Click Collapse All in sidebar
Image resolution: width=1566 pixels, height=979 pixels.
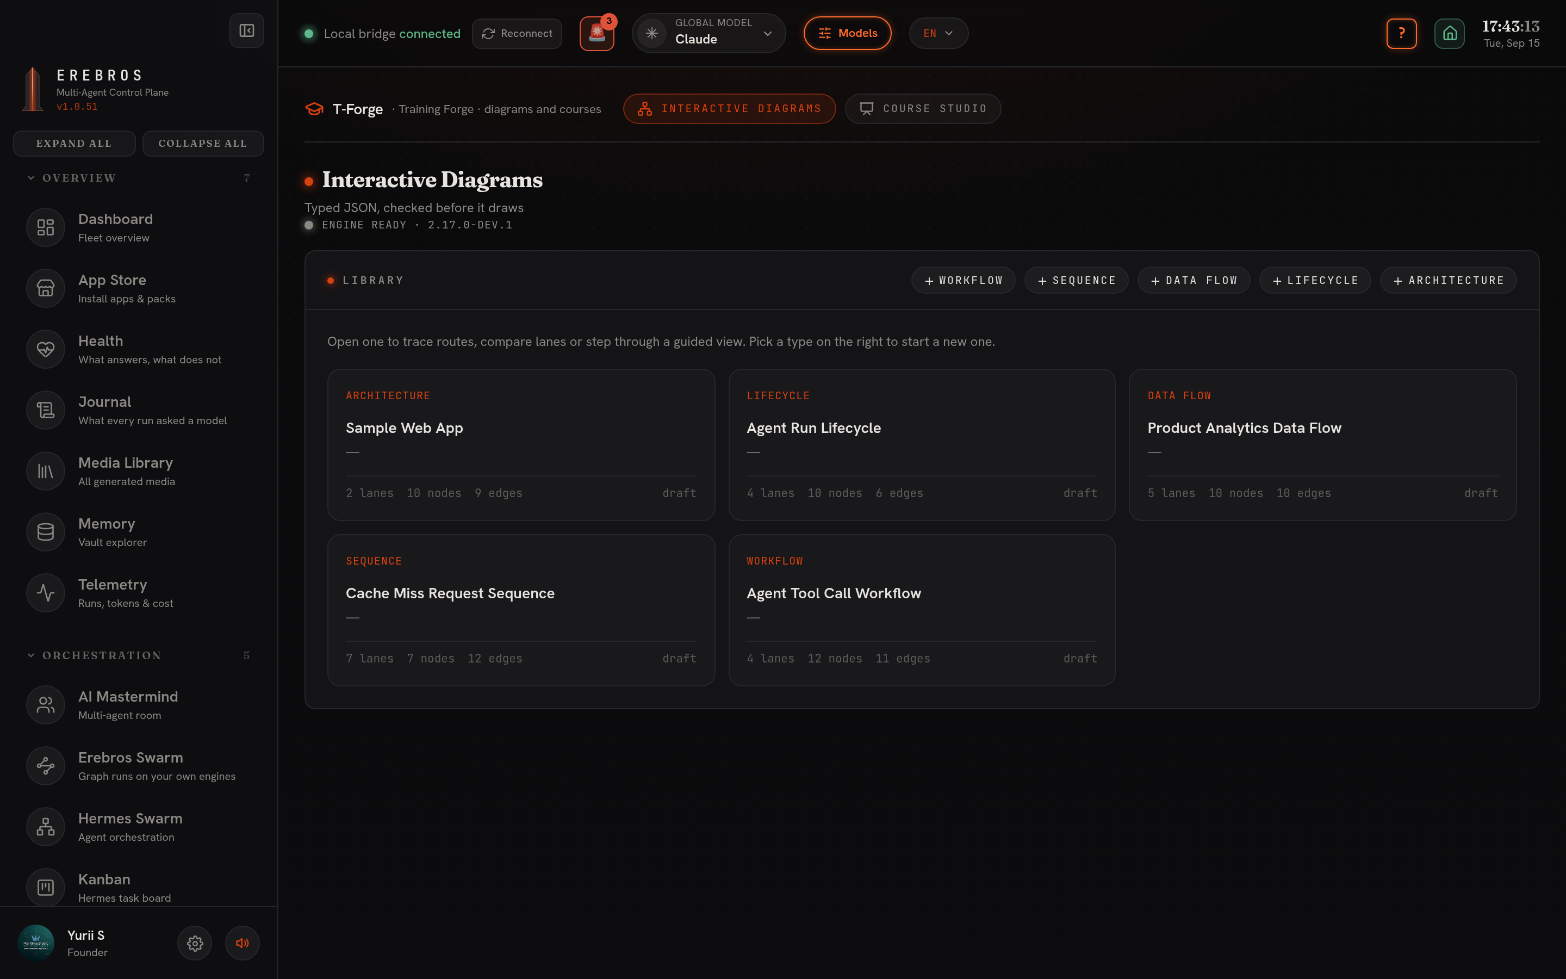coord(202,143)
